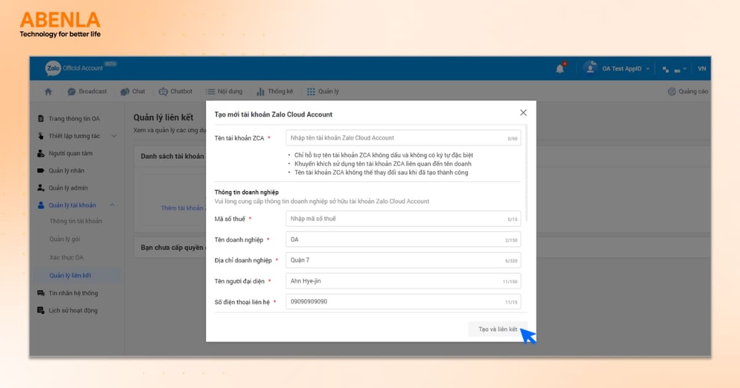Select Thông tin tài khoản submenu item
740x388 pixels.
(76, 221)
